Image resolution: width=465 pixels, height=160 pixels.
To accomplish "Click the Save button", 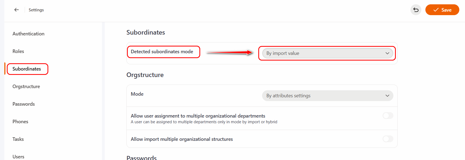I will (x=442, y=10).
